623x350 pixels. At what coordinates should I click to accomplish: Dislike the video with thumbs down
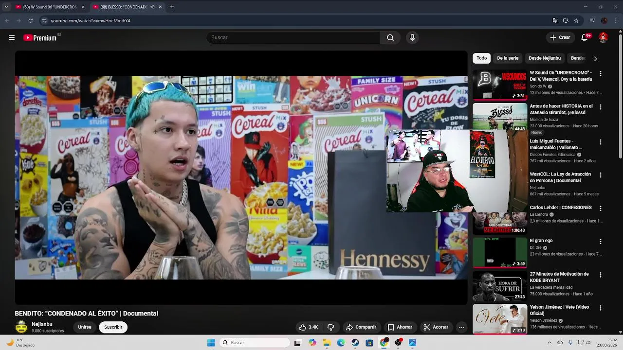[331, 327]
